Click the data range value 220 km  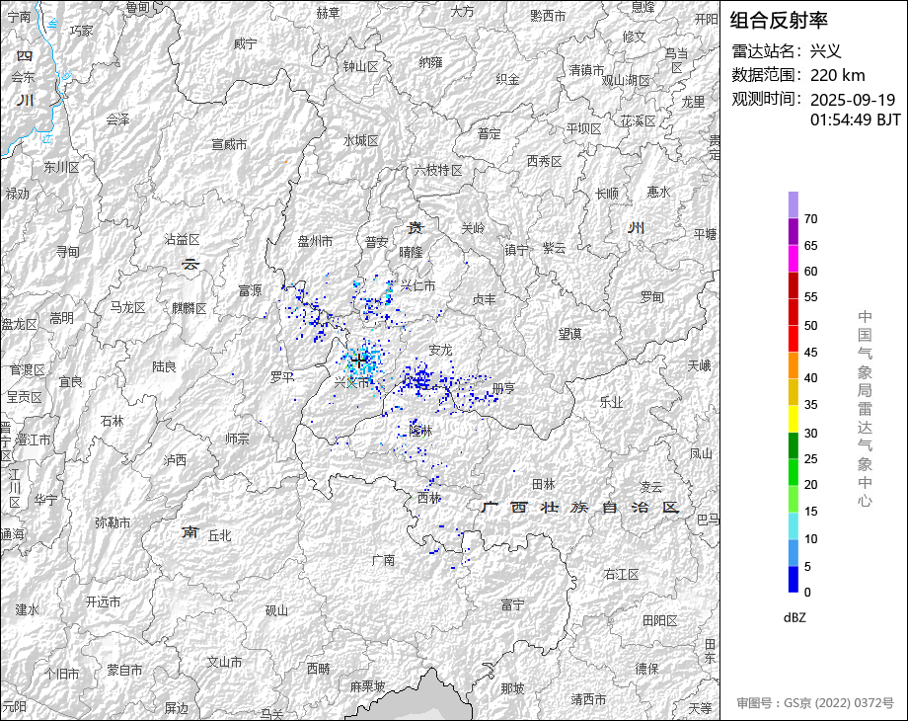point(837,75)
